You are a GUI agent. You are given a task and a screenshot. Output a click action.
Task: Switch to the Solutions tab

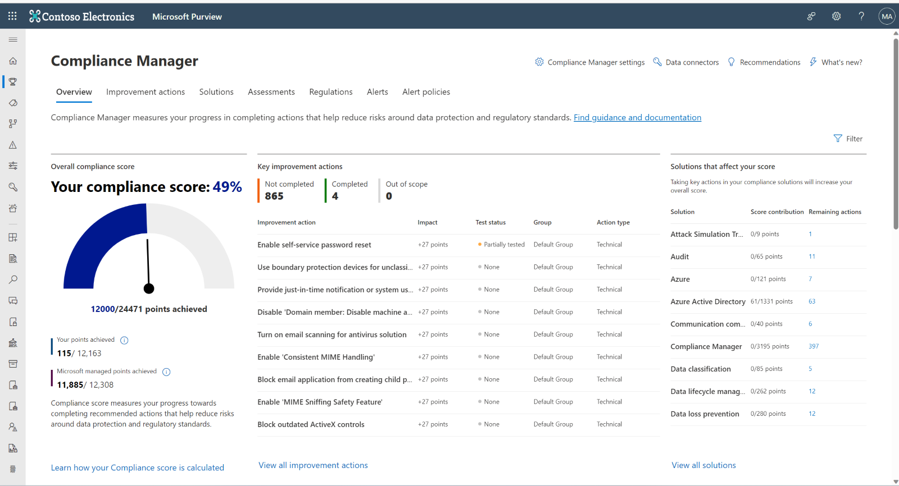pyautogui.click(x=216, y=92)
